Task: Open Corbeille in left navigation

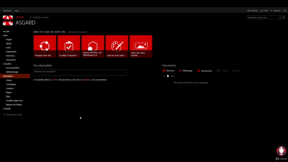Action: click(x=7, y=108)
